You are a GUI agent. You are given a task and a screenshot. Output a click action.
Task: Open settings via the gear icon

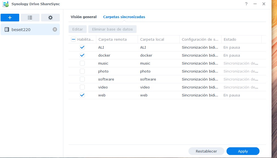click(50, 18)
